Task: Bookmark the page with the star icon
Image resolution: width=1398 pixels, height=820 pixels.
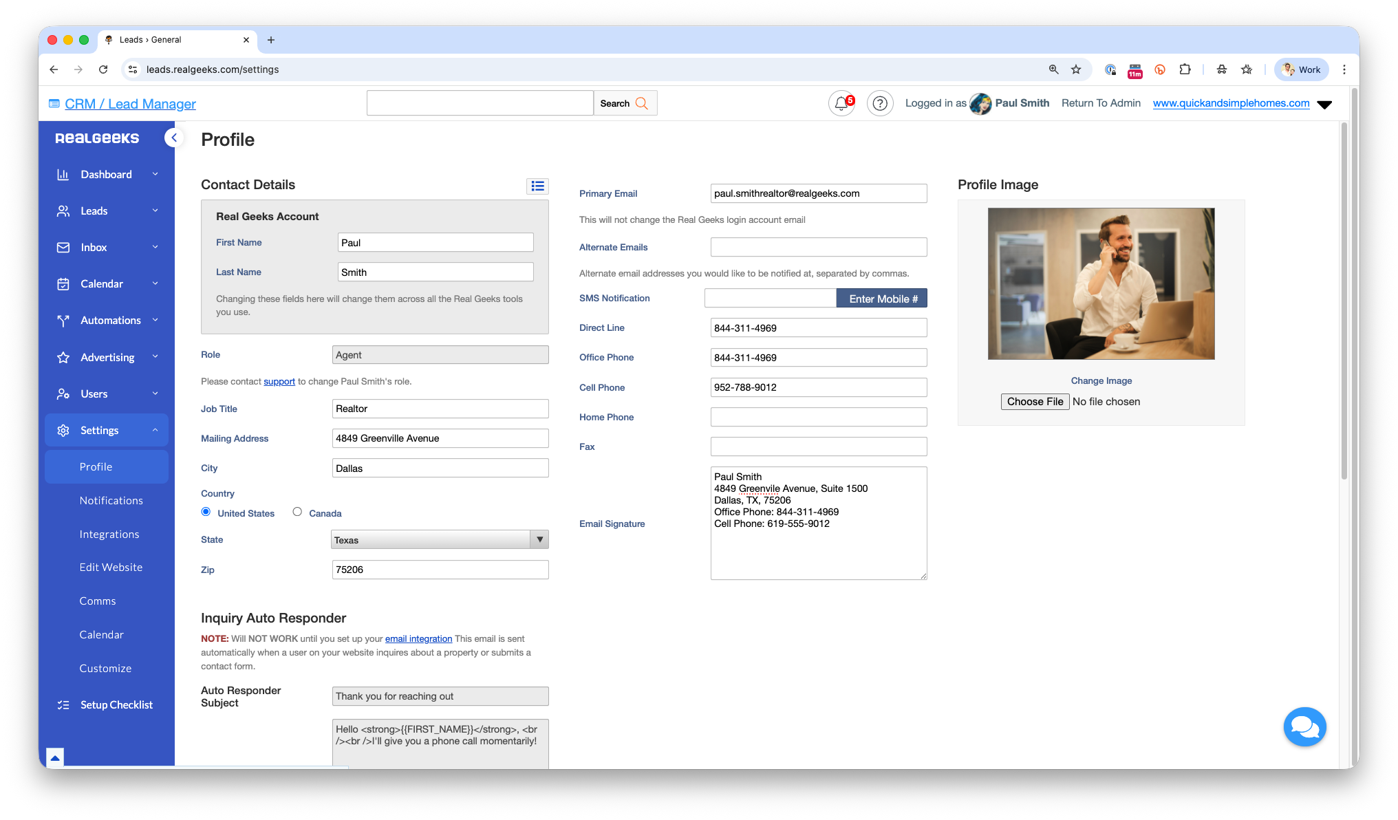Action: (1076, 69)
